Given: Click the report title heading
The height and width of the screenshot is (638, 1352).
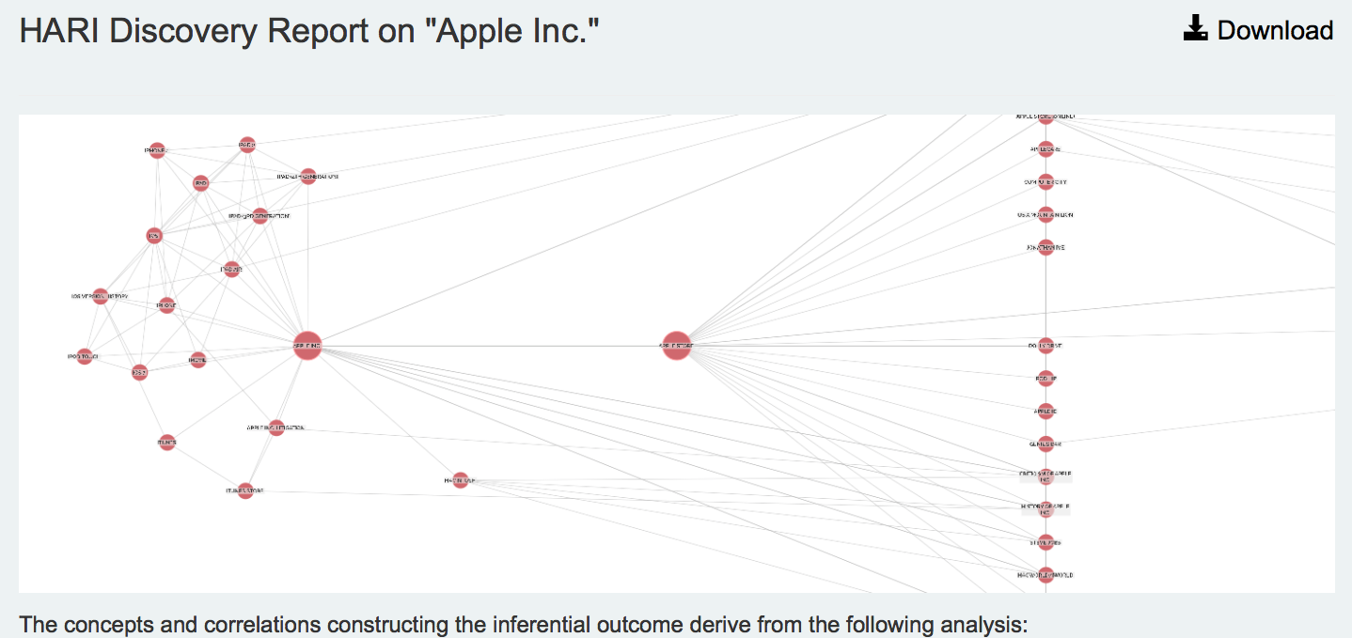Looking at the screenshot, I should coord(309,31).
